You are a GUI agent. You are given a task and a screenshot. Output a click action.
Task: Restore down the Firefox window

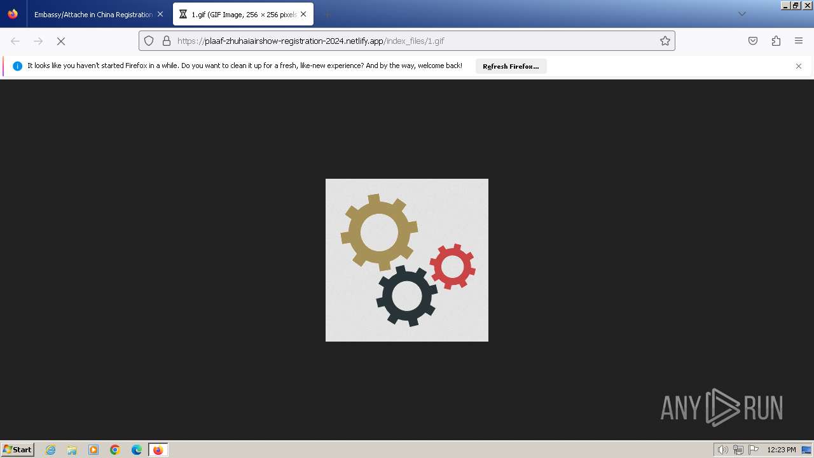(x=796, y=5)
